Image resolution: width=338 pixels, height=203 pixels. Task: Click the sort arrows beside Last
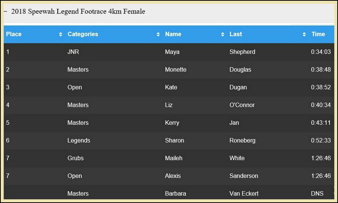coord(304,34)
